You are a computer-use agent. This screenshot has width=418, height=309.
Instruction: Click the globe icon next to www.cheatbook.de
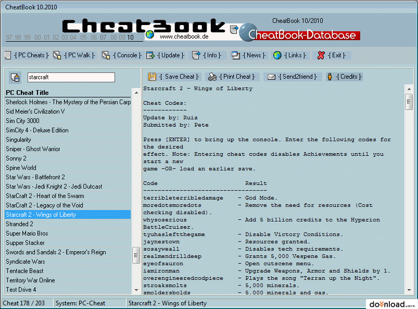(x=150, y=34)
